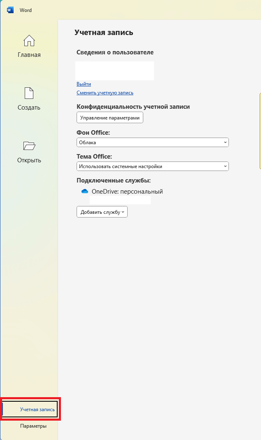Open the Управление параметрами button
Viewport: 261px width, 440px height.
[x=110, y=117]
